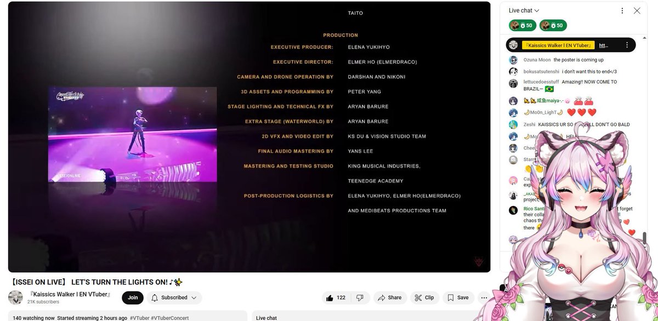Select the first green Super Chat 50 badge
The image size is (658, 321).
tap(522, 25)
